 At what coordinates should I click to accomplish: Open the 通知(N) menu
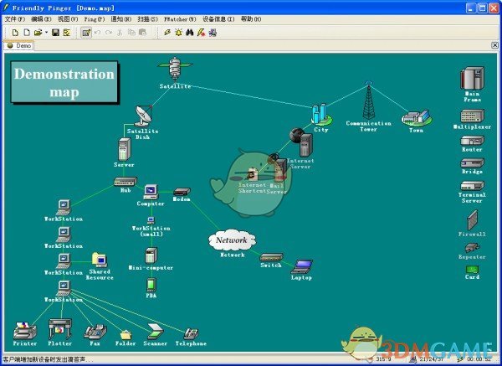pos(121,19)
